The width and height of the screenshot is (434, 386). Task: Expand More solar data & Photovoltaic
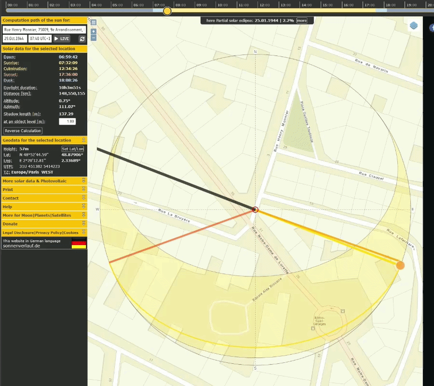click(83, 181)
